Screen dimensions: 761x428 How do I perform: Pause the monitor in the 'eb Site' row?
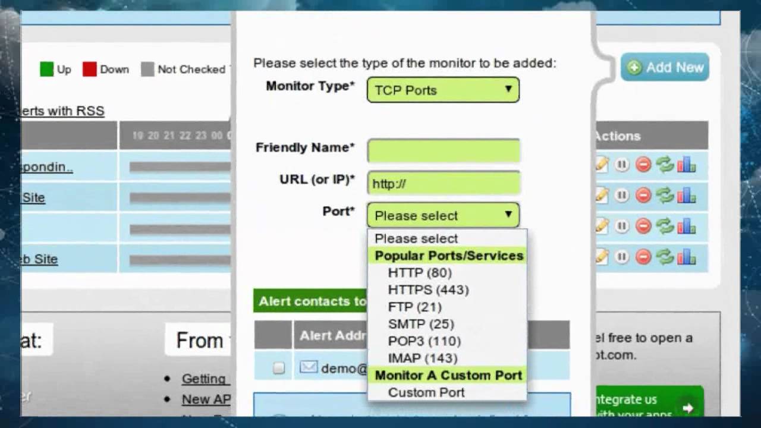pyautogui.click(x=622, y=257)
